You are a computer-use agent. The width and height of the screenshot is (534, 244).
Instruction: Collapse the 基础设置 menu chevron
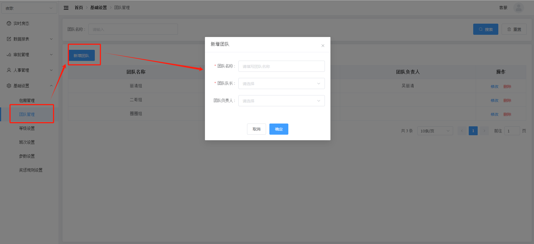coord(51,86)
